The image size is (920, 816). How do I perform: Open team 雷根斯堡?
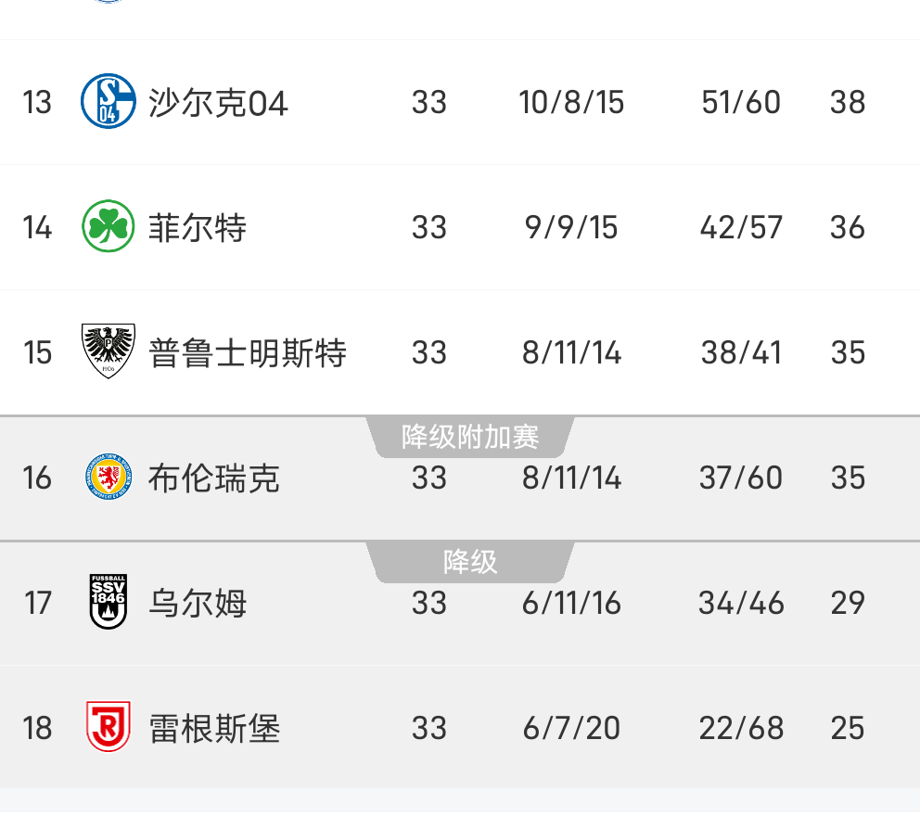pos(214,729)
